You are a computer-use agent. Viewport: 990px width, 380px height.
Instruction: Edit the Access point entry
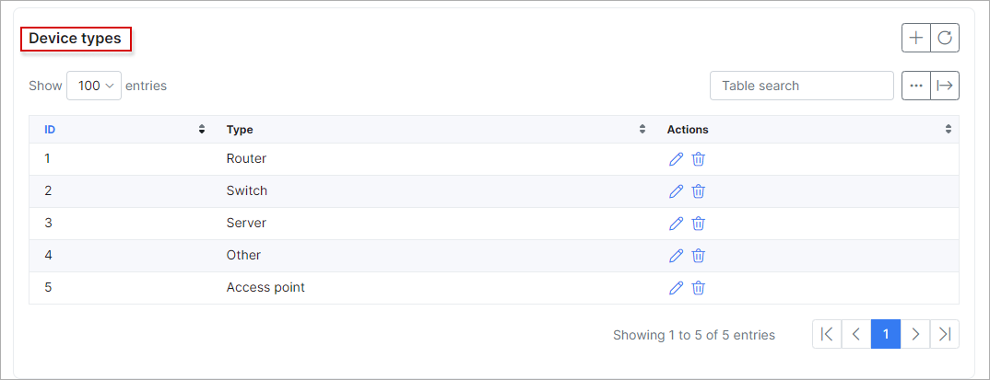coord(676,288)
